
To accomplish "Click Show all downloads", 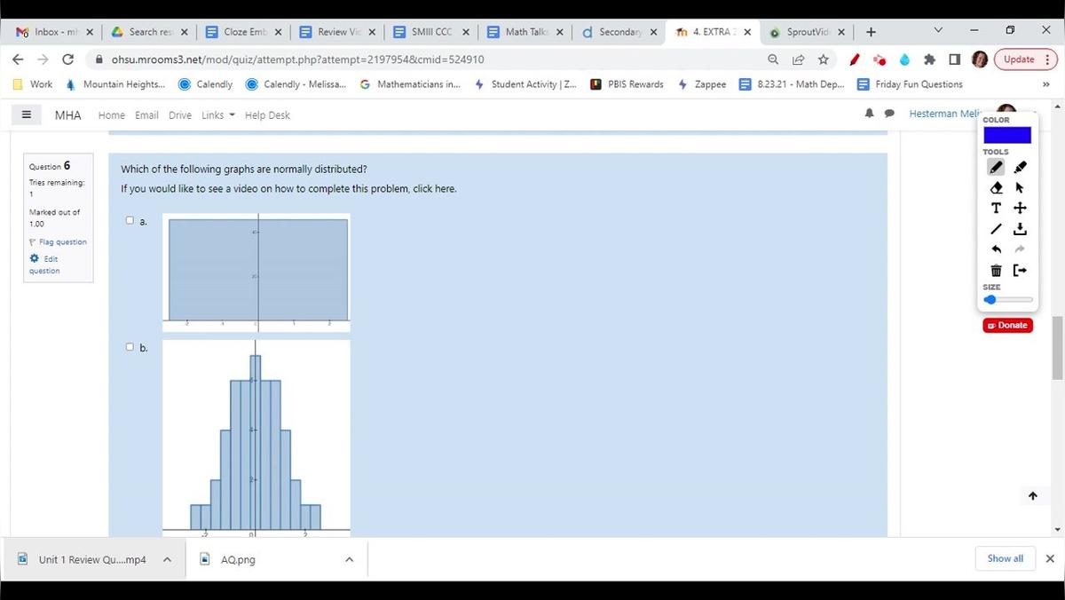I will pyautogui.click(x=1005, y=558).
